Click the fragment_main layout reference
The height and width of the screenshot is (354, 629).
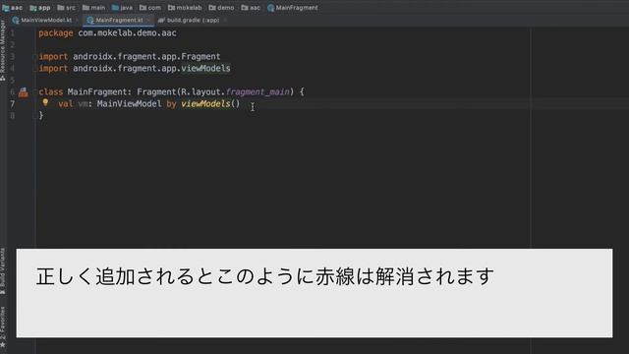tap(257, 91)
